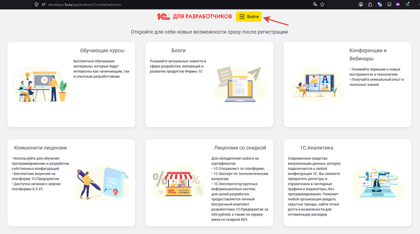Click the sidebar panel toolbar icon
Image resolution: width=420 pixels, height=234 pixels.
coord(389,4)
